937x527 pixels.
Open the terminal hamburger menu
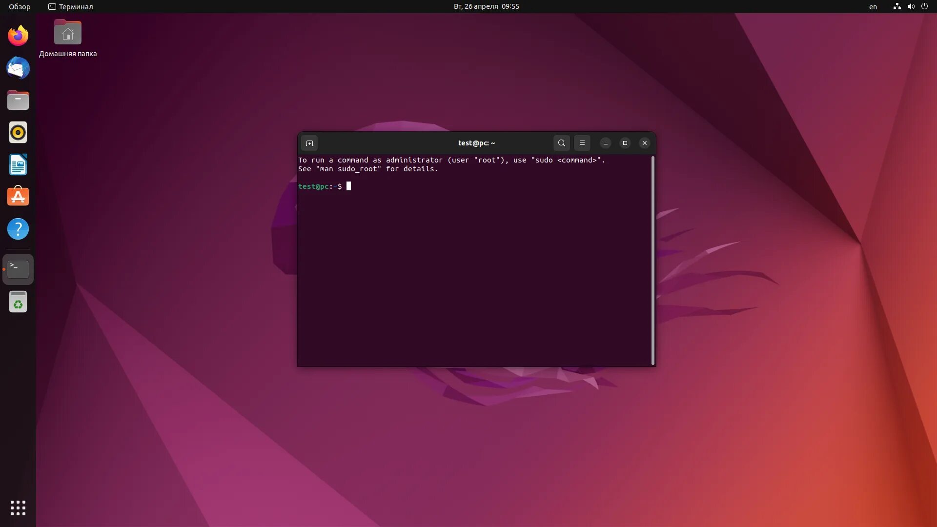582,143
